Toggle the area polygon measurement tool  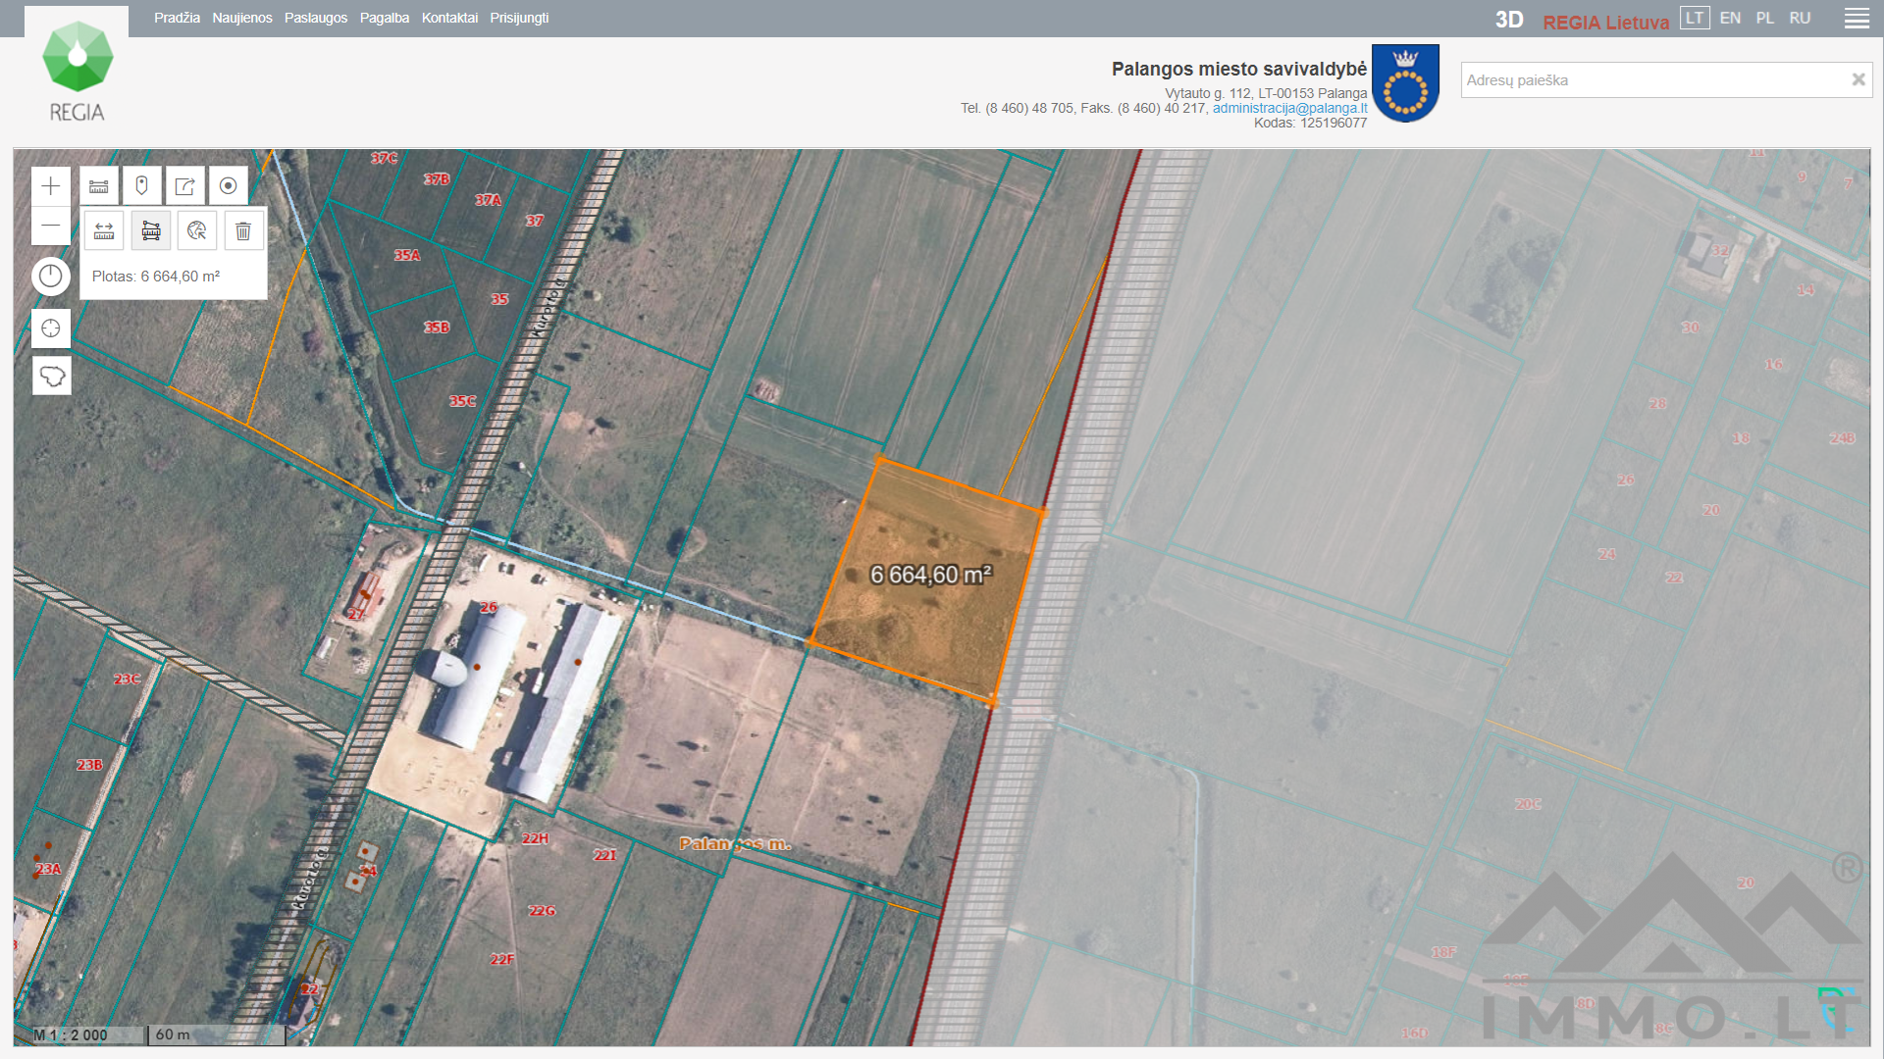point(151,231)
